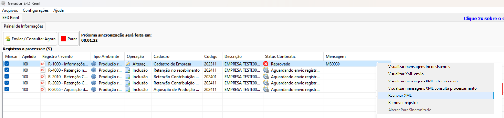Click the Inclusão icon on R-4080 row
The width and height of the screenshot is (504, 118).
pyautogui.click(x=128, y=70)
